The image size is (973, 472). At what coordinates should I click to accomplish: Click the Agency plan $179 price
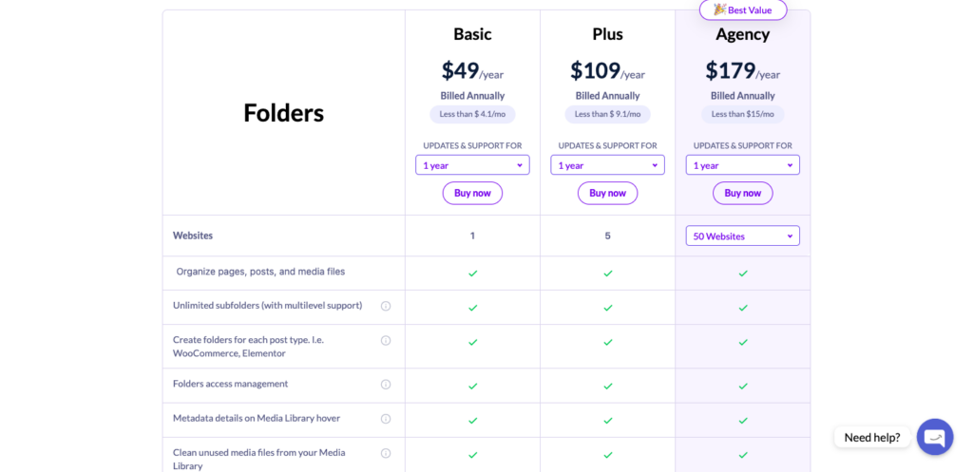tap(731, 70)
